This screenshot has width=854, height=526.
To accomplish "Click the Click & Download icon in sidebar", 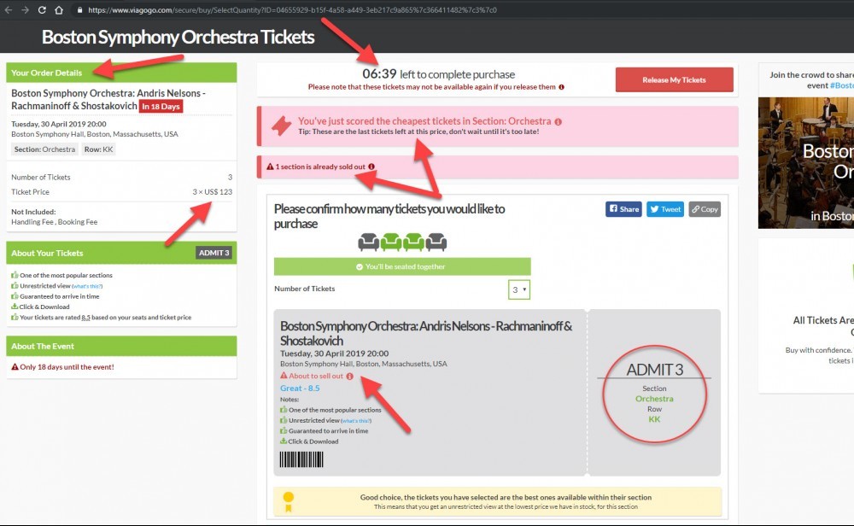I will [15, 307].
